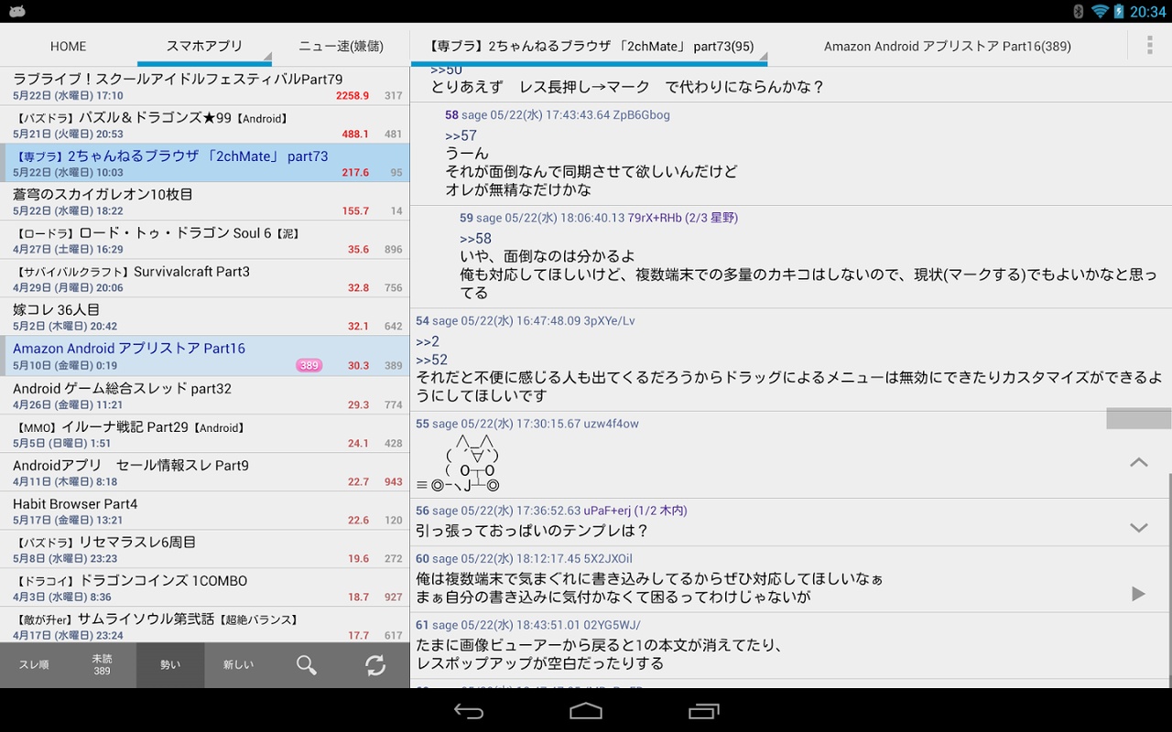Open Amazon Android アプリストア Part16(389) tab

pyautogui.click(x=948, y=47)
